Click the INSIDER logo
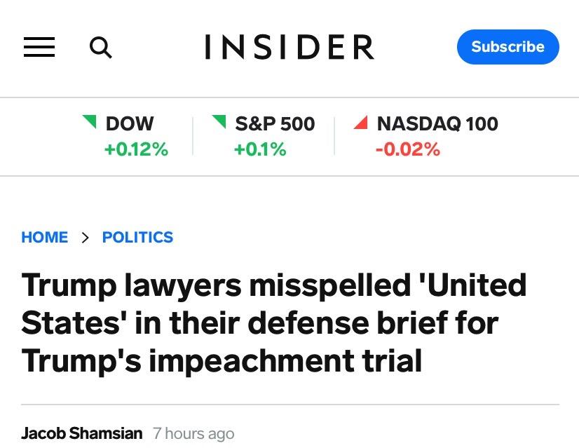Image resolution: width=579 pixels, height=448 pixels. [289, 47]
